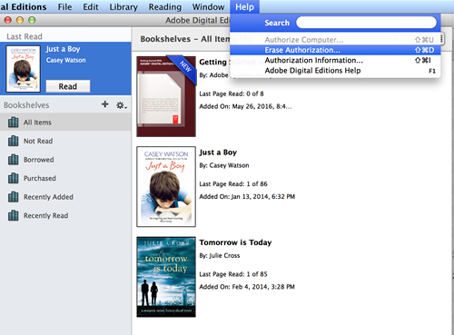Screen dimensions: 454x335
Task: Open the File menu
Action: (64, 6)
